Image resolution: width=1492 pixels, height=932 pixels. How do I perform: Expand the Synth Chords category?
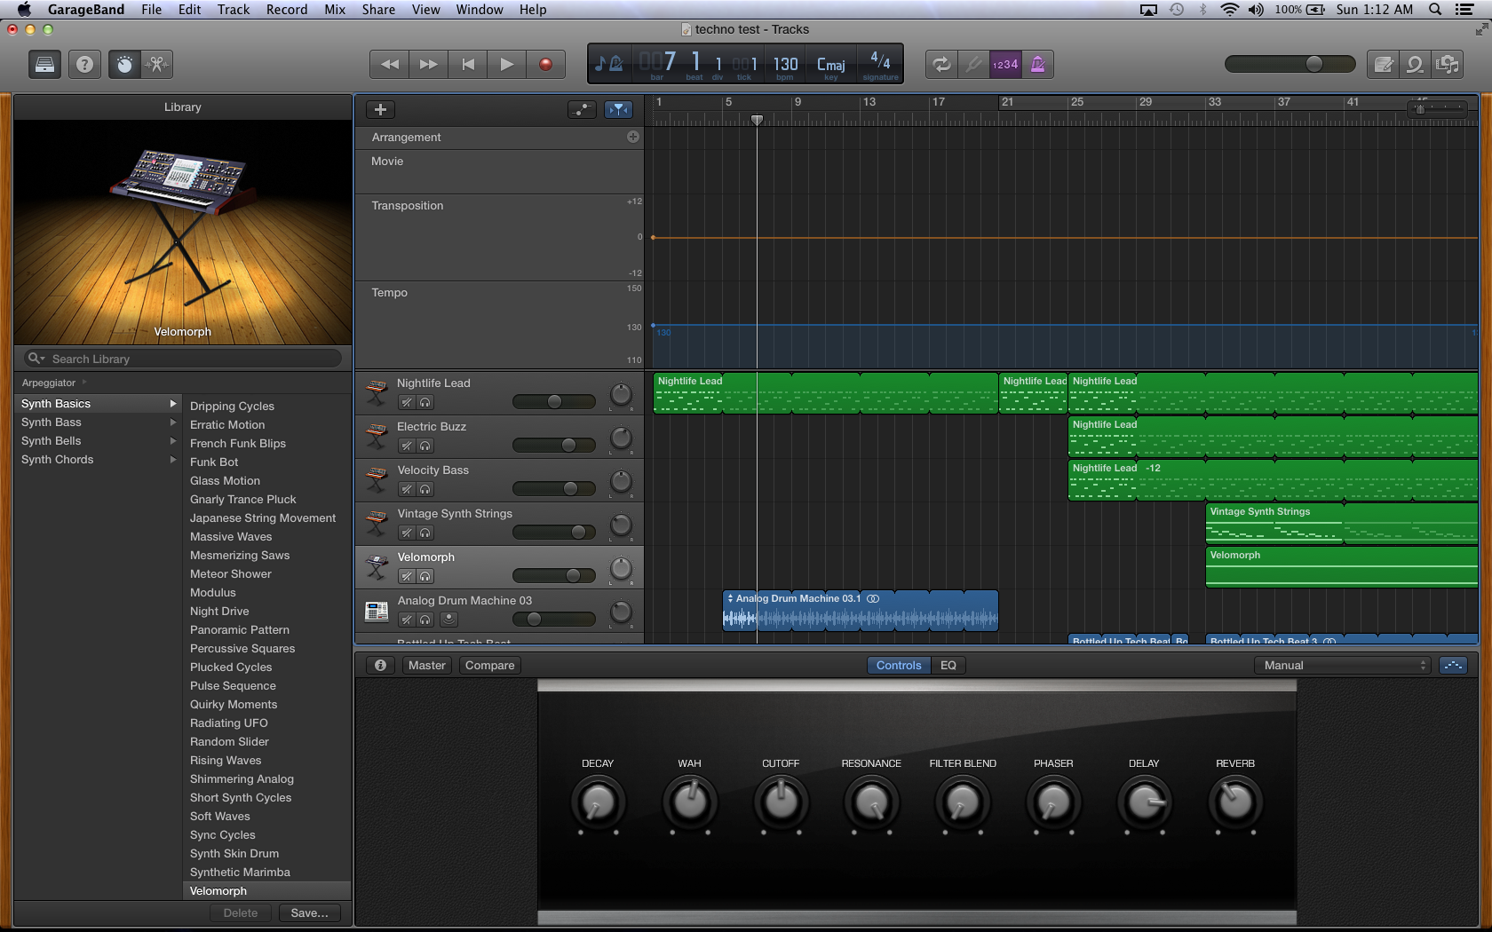[173, 459]
